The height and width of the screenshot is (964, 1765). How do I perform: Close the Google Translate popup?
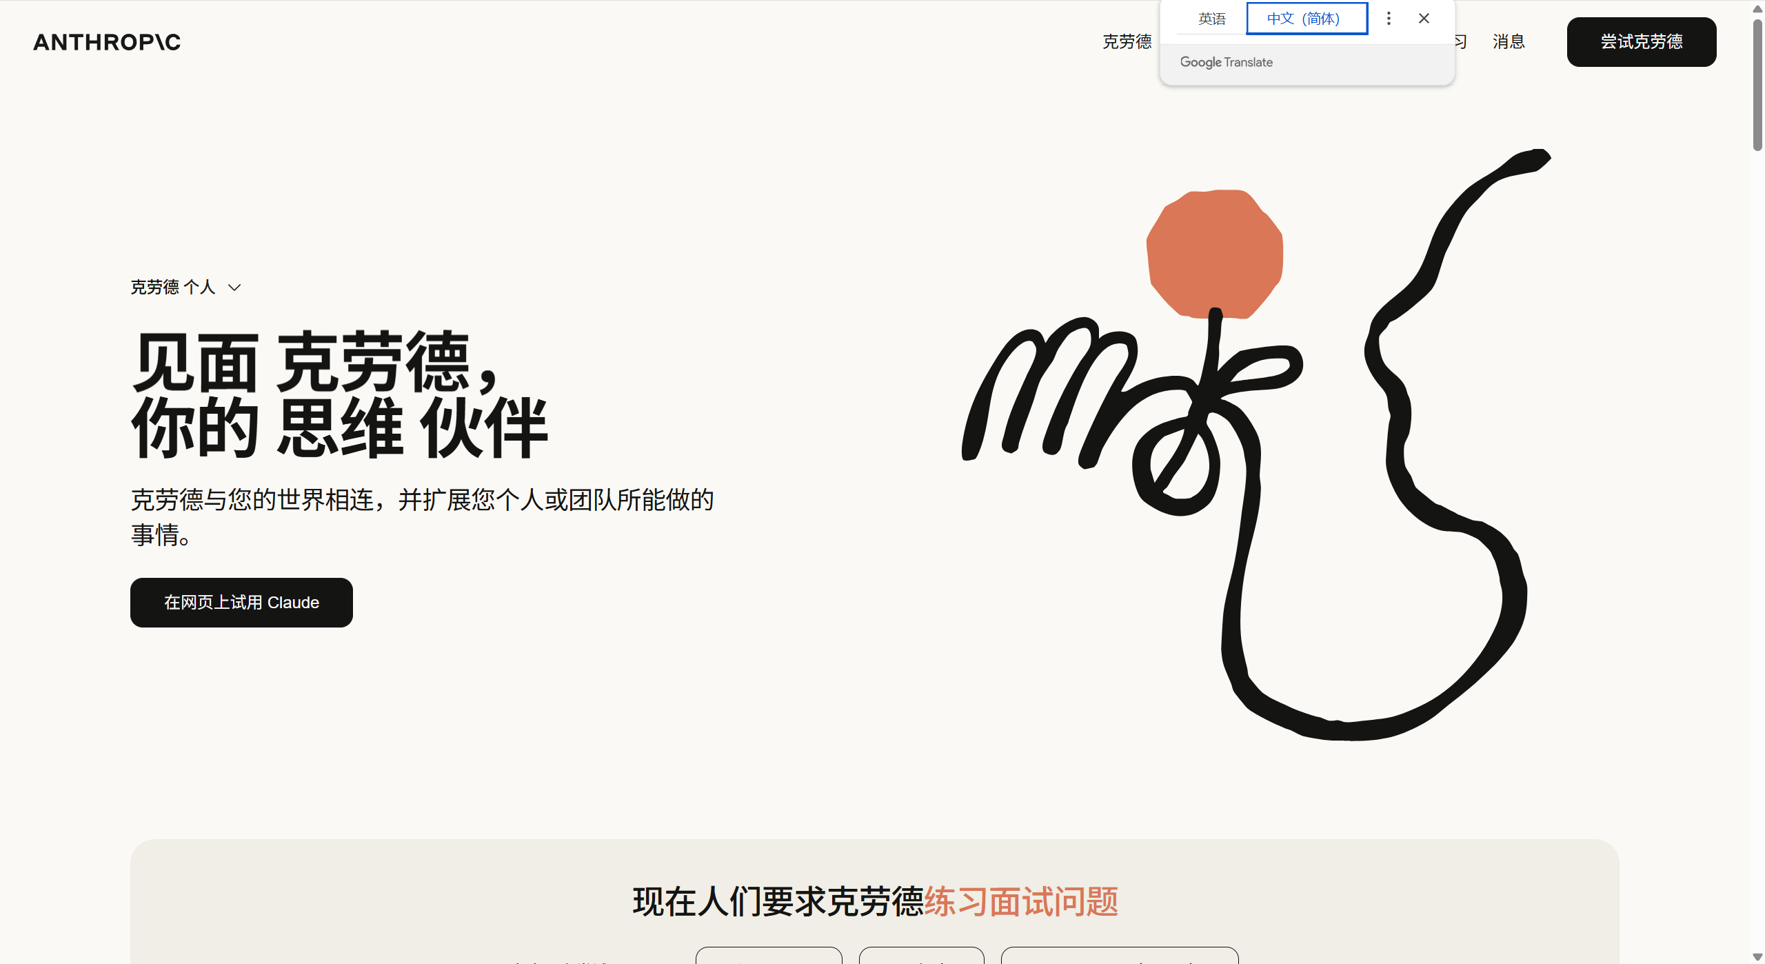click(1424, 19)
